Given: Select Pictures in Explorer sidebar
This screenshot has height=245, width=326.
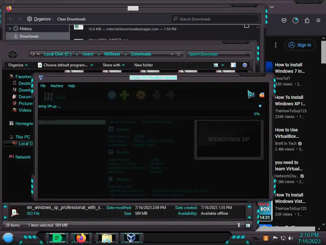Looking at the screenshot, I should click(x=26, y=103).
